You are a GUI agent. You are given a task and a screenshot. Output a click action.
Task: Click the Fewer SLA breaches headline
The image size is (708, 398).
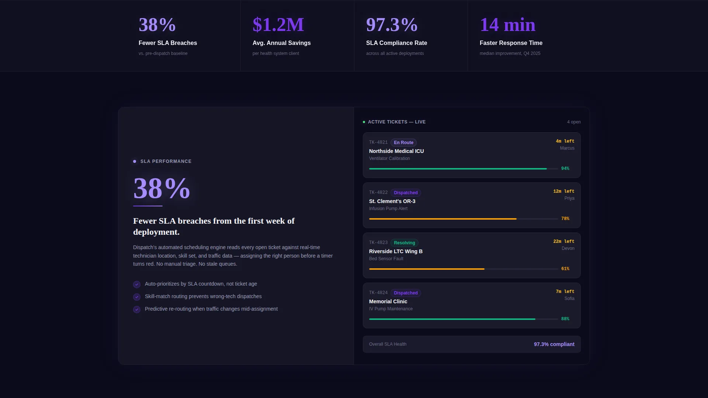pos(214,227)
